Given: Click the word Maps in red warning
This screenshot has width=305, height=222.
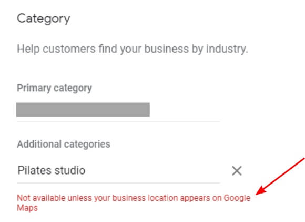Looking at the screenshot, I should point(27,208).
